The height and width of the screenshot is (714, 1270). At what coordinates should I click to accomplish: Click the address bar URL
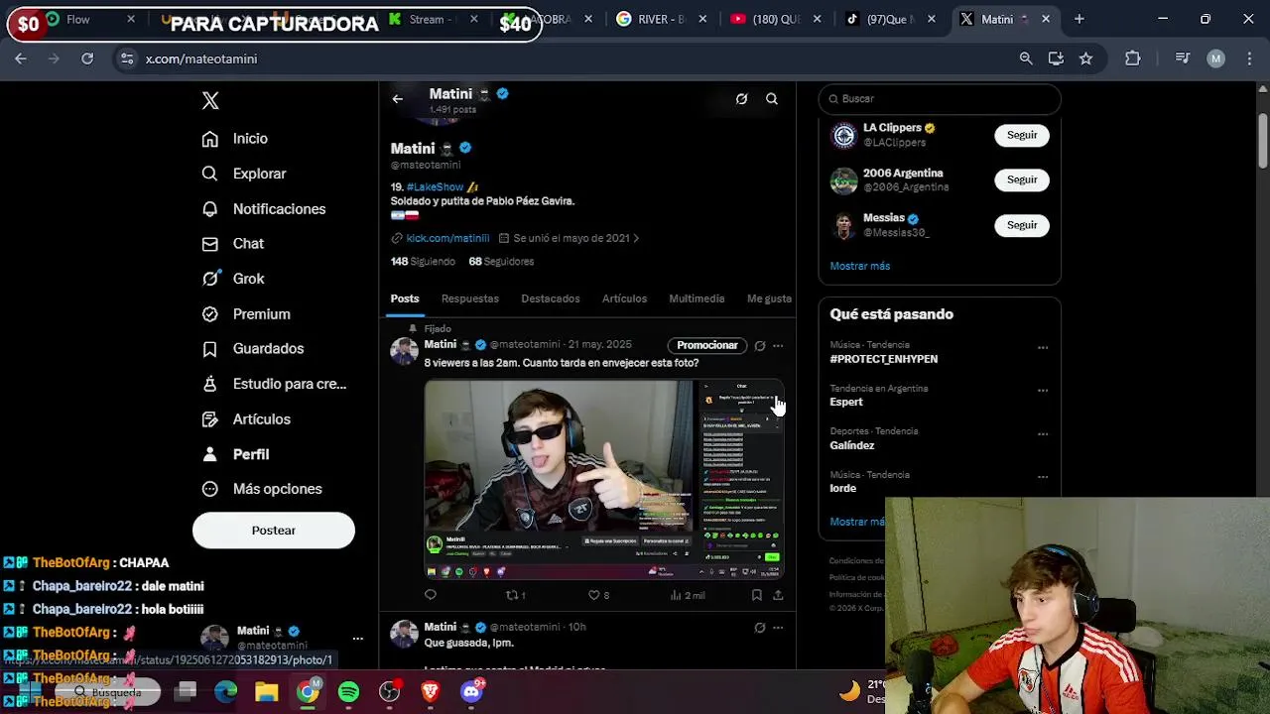[201, 59]
